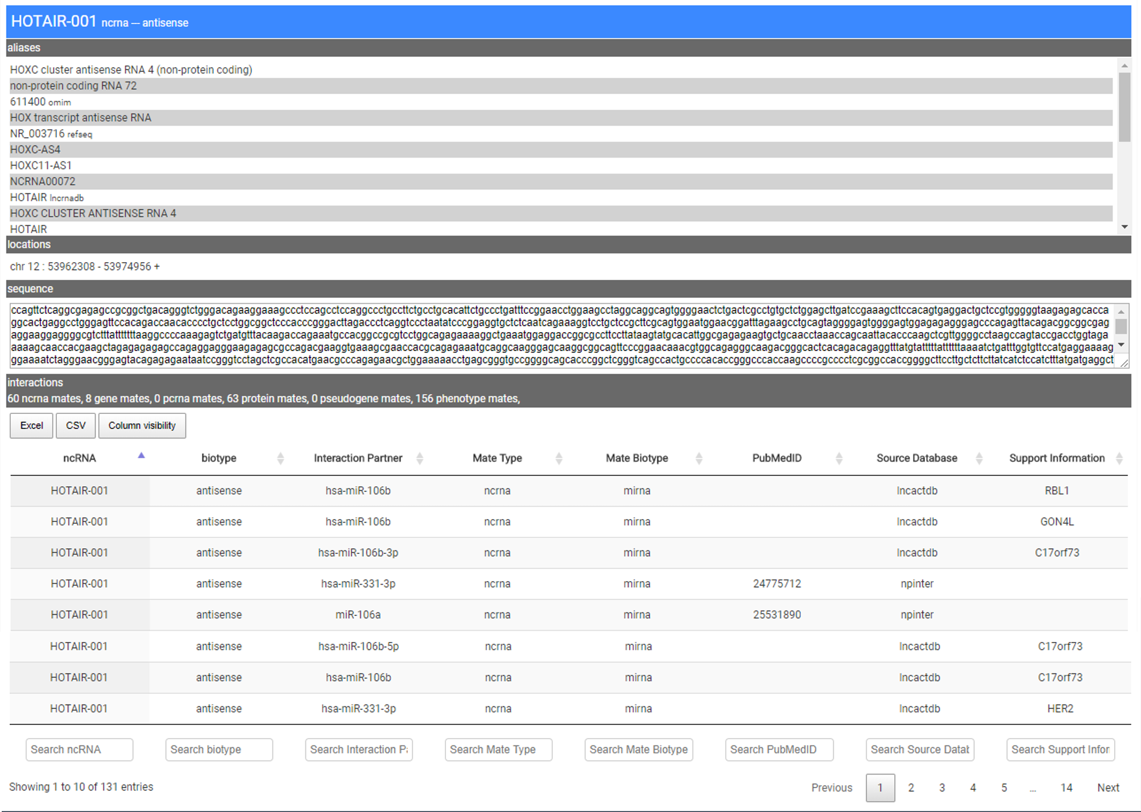The image size is (1141, 812).
Task: Sort by Source Database column
Action: 979,458
